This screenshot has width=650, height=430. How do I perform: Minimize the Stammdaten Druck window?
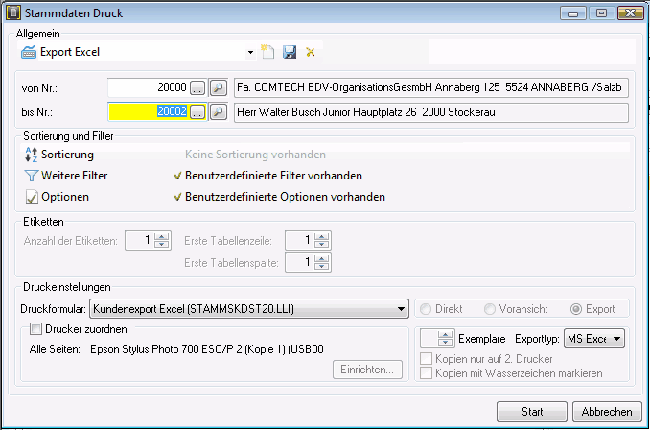coord(573,13)
